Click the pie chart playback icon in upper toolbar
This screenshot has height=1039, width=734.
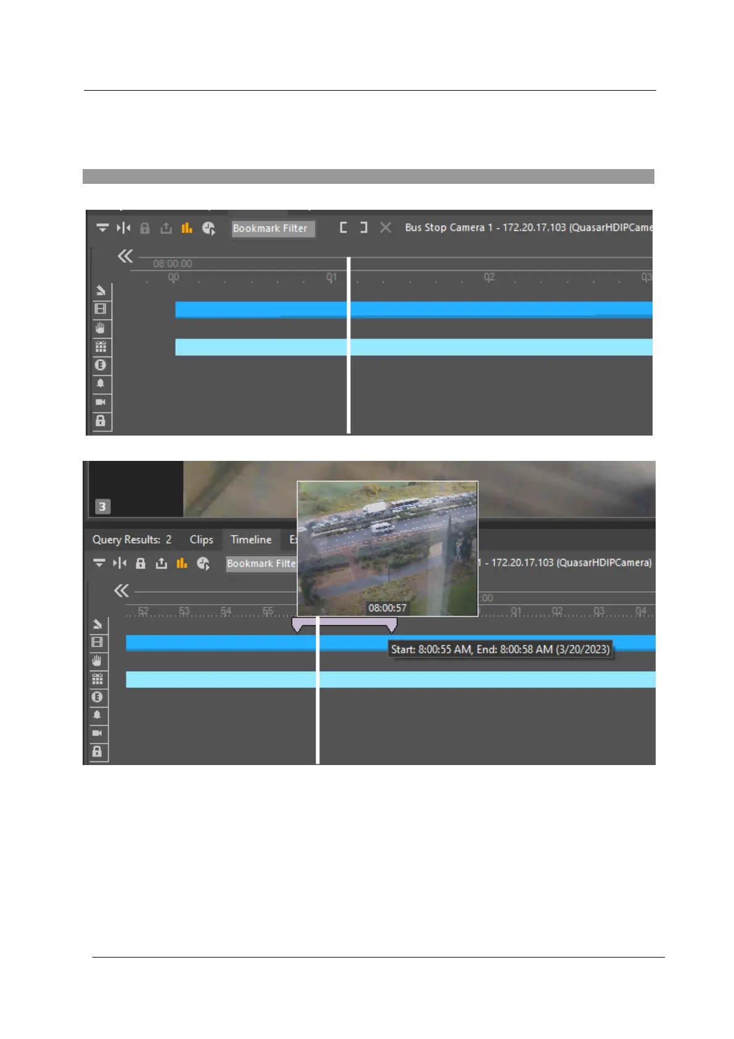point(208,228)
